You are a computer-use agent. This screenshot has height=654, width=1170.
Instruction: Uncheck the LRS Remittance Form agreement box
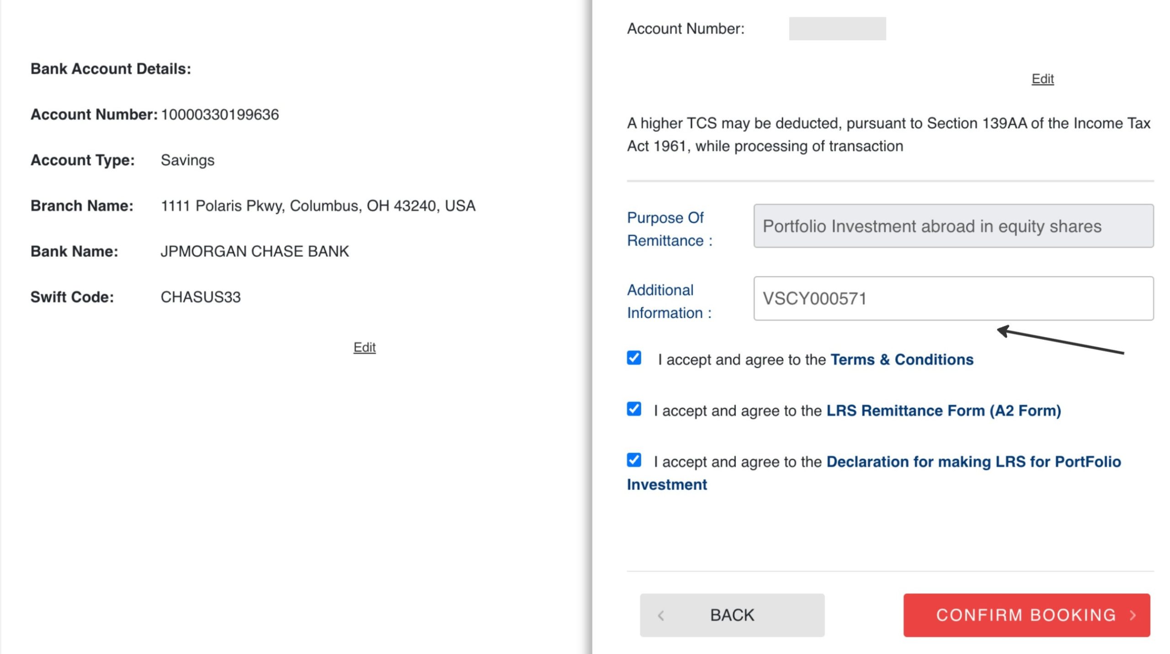(x=634, y=409)
